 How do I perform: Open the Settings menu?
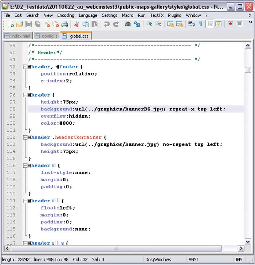pos(109,15)
